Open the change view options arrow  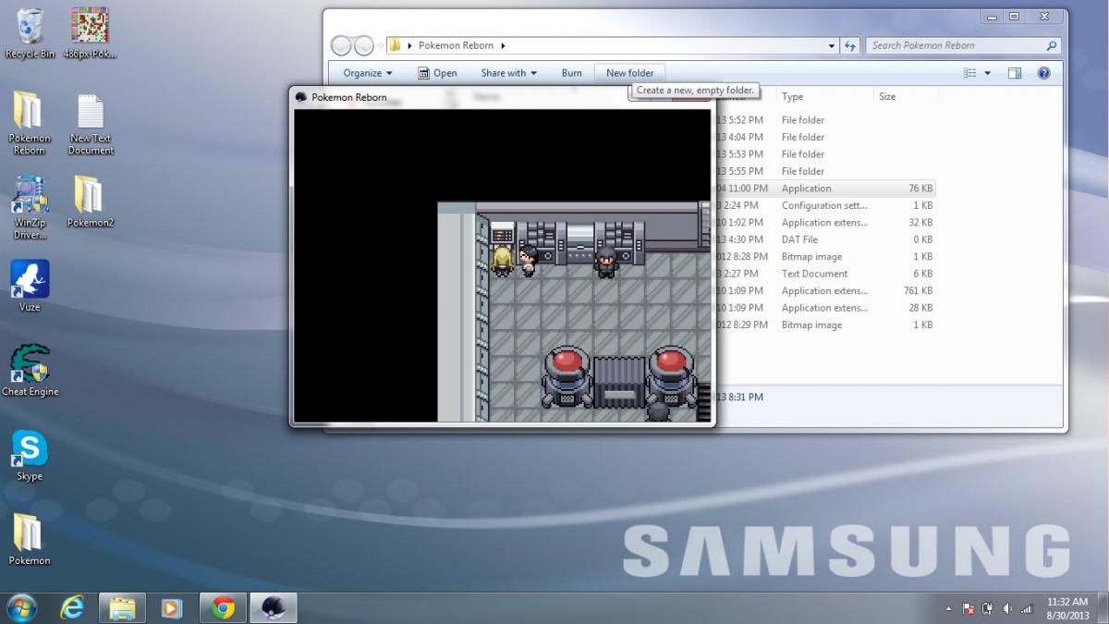pyautogui.click(x=987, y=73)
